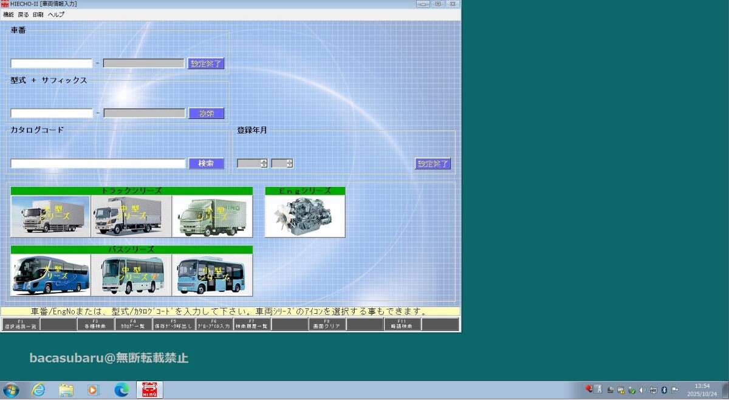Select the medium bus series icon

point(130,274)
